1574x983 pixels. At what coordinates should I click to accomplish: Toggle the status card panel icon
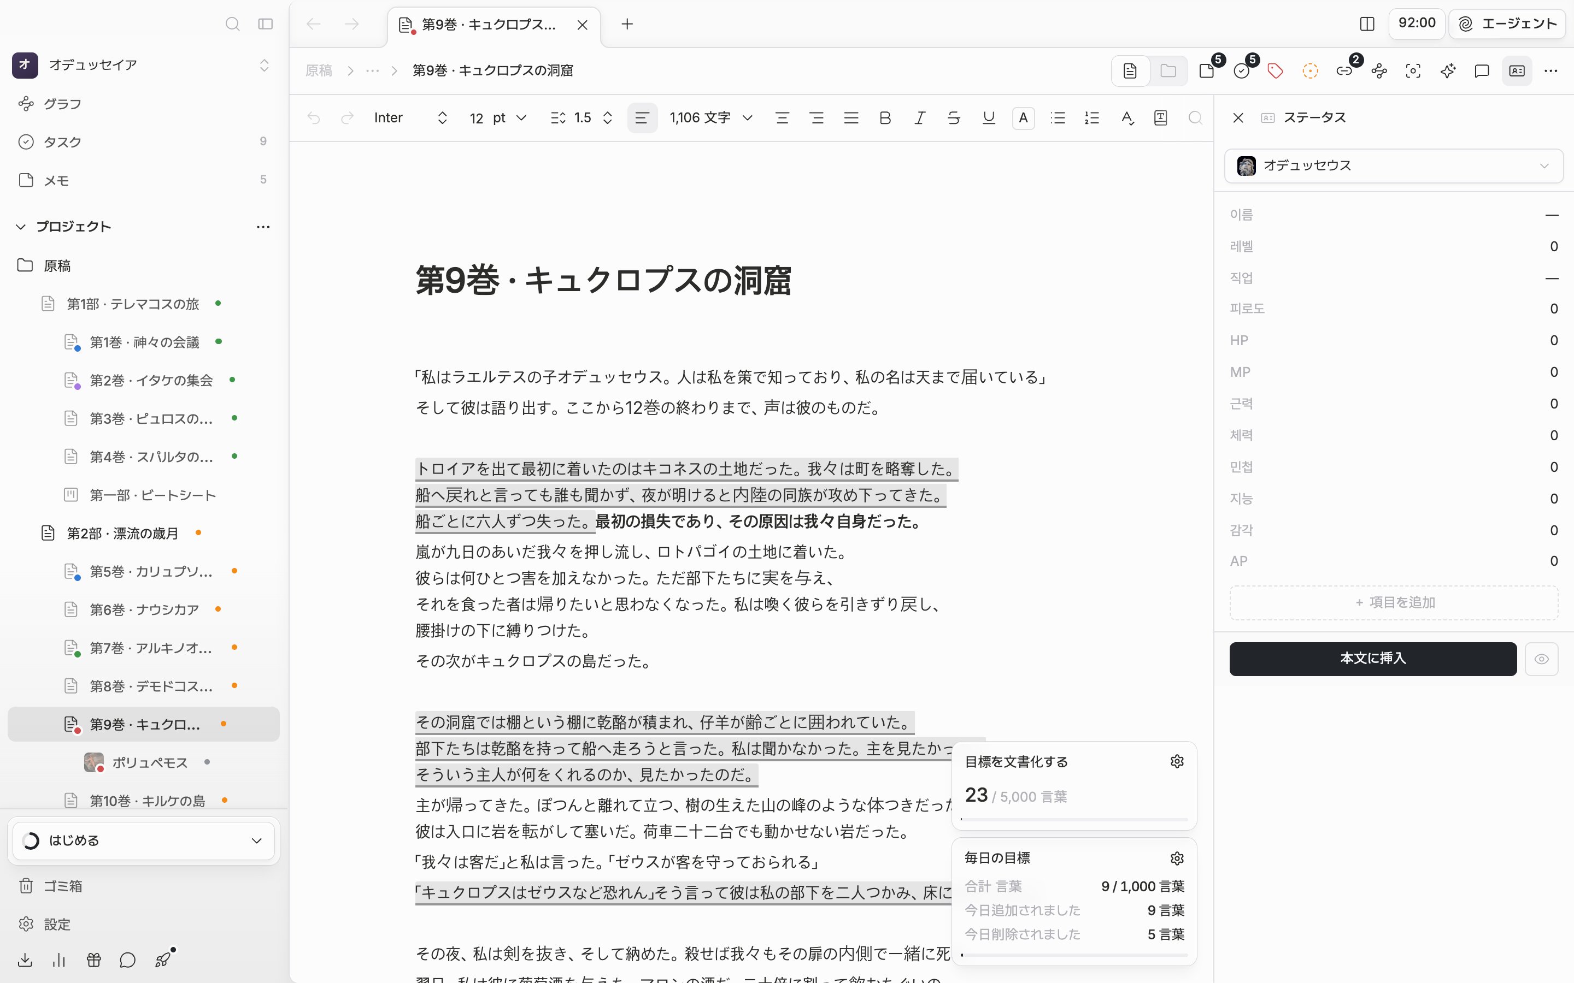[x=1517, y=70]
